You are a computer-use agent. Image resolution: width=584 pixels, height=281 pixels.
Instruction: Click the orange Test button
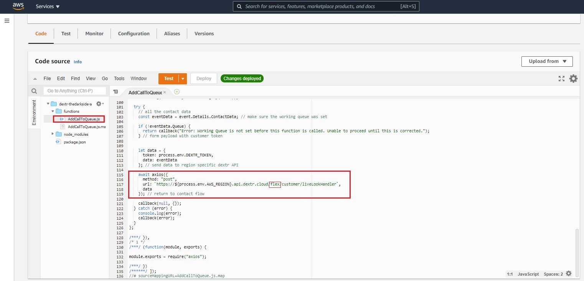169,79
